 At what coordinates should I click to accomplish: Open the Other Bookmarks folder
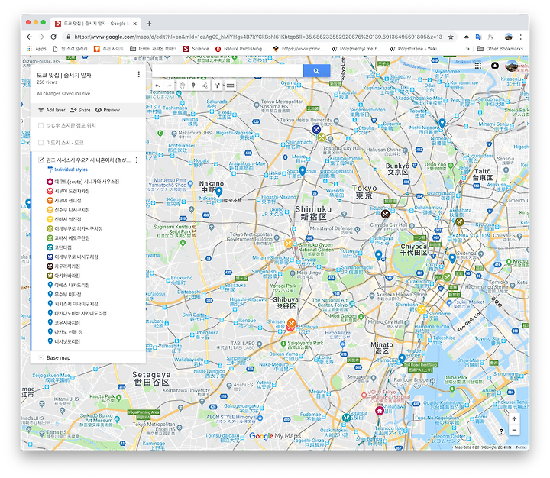click(500, 49)
